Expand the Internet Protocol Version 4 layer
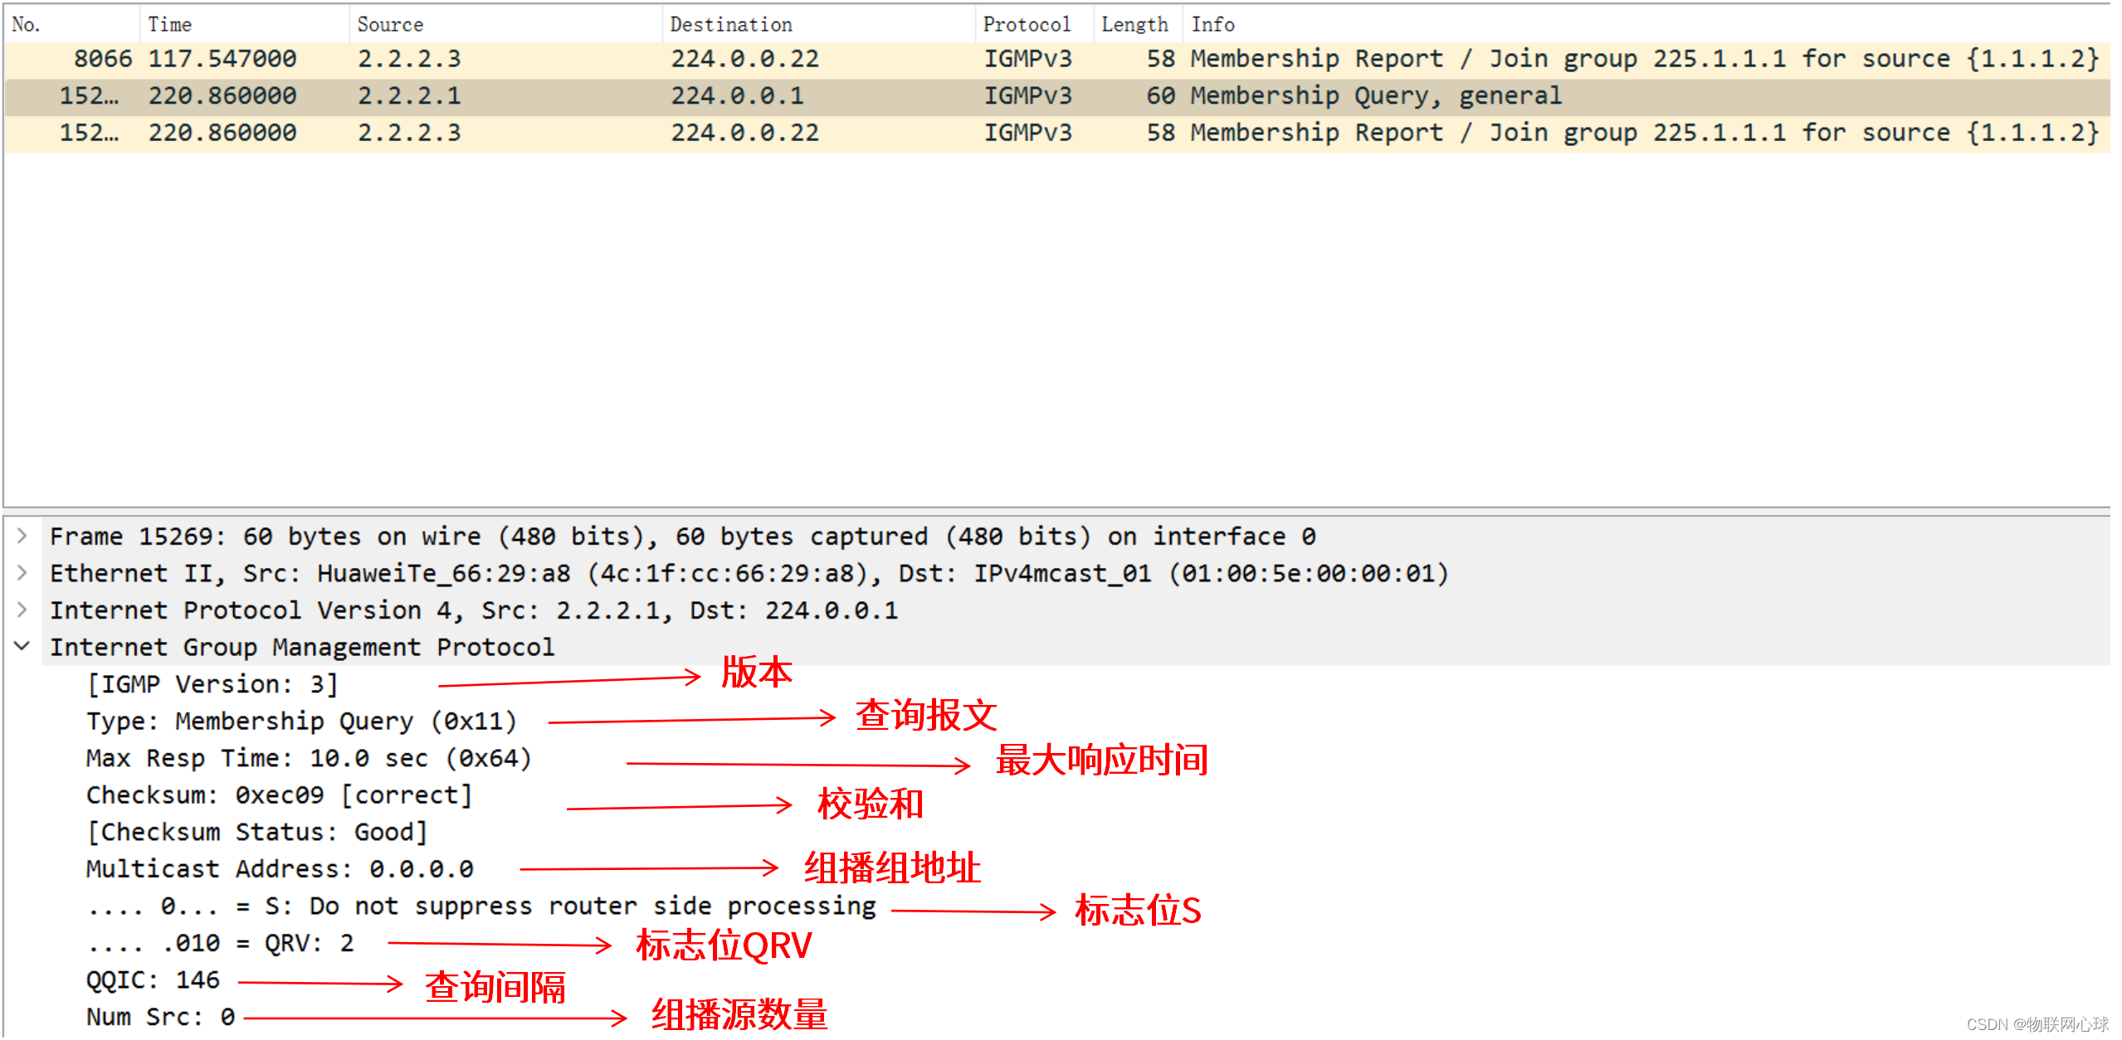This screenshot has height=1040, width=2122. 22,610
